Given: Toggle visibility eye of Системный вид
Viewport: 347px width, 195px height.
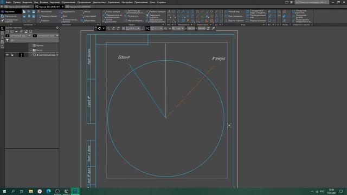Looking at the screenshot, I should (7, 55).
